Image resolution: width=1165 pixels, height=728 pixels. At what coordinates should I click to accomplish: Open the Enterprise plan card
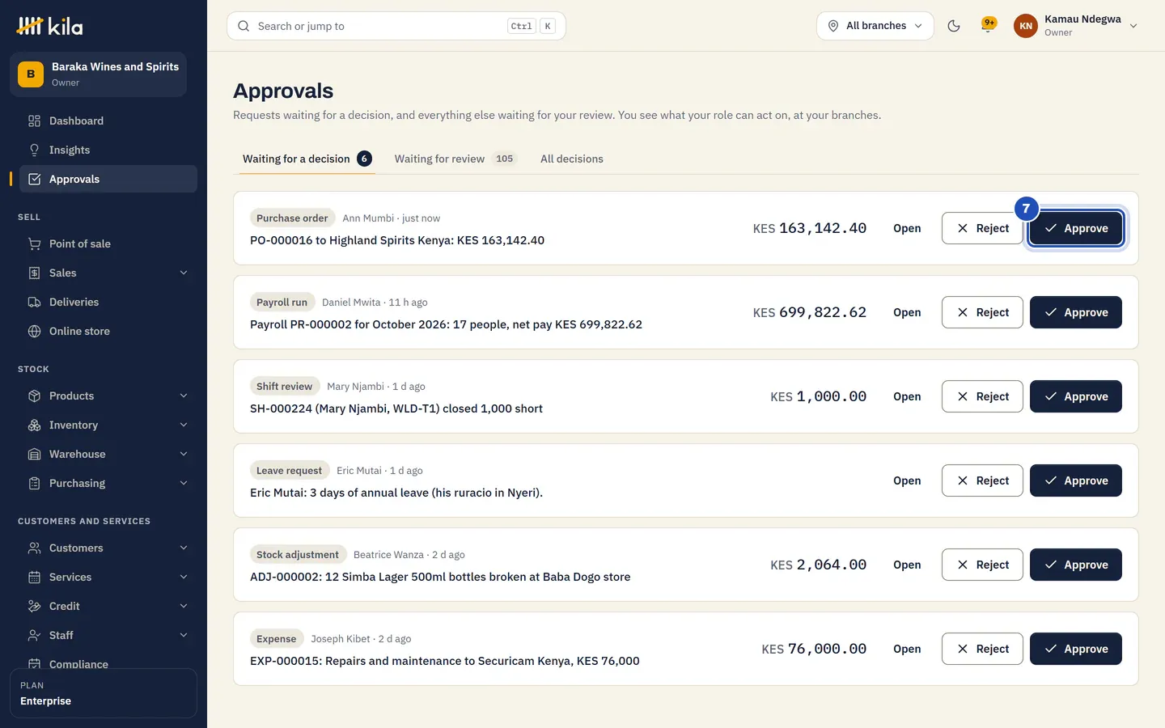tap(104, 693)
